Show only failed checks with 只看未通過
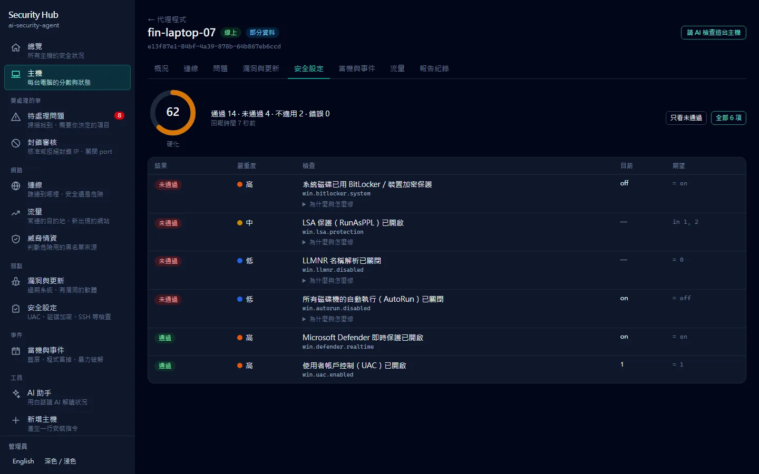Screen dimensions: 759x474 coord(686,118)
